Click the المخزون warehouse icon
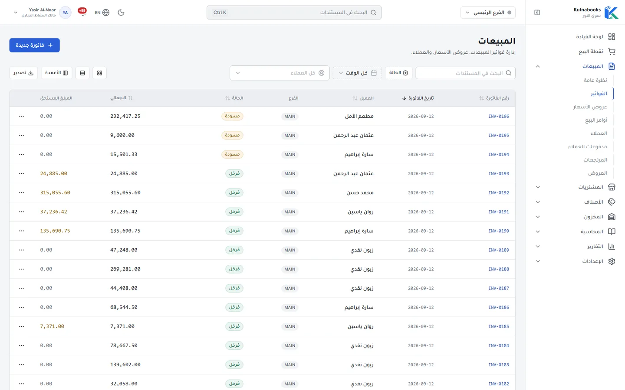 coord(612,217)
